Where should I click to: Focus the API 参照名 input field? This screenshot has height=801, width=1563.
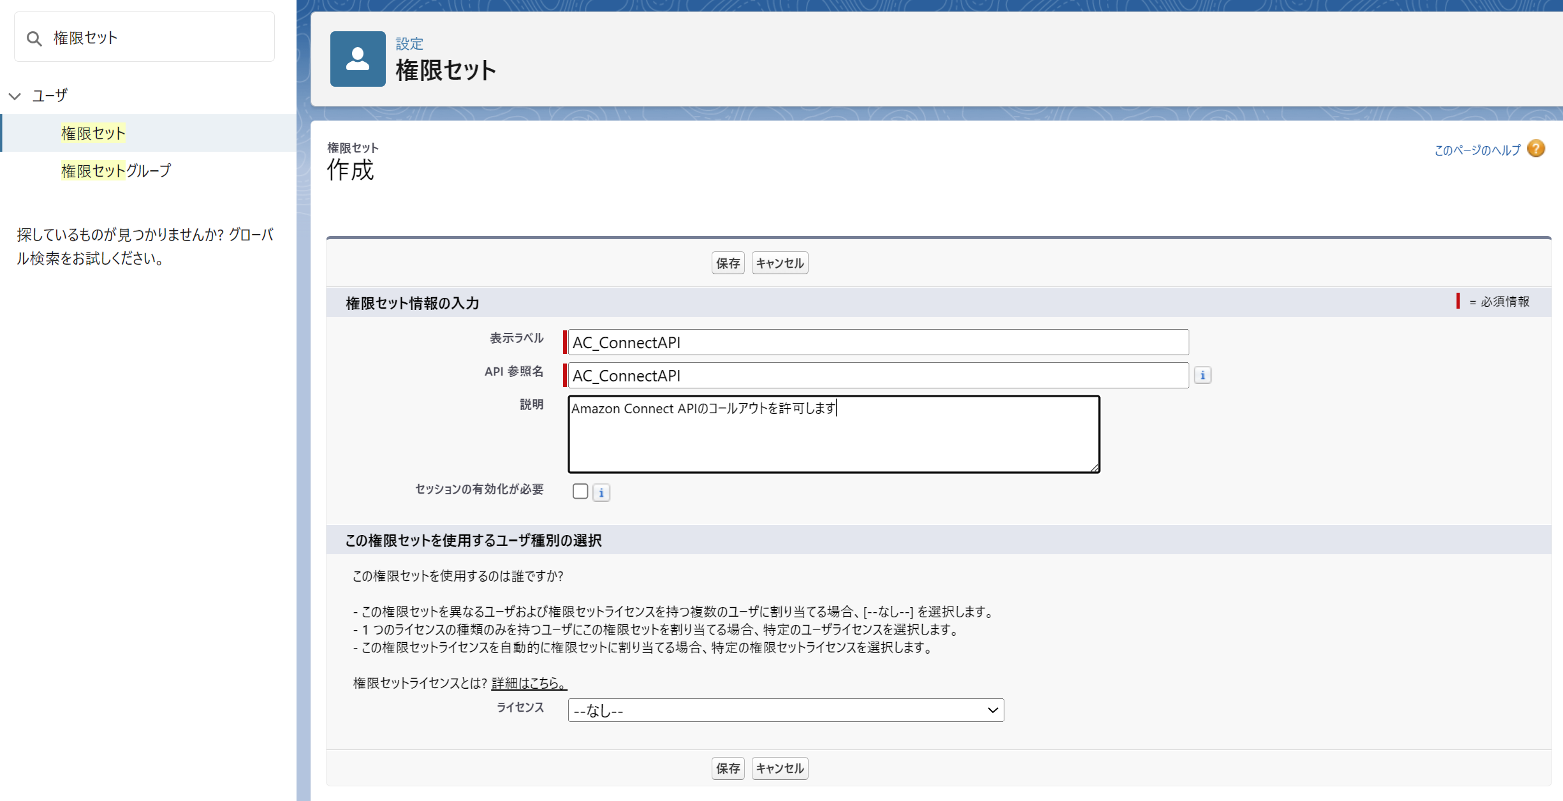click(x=878, y=376)
